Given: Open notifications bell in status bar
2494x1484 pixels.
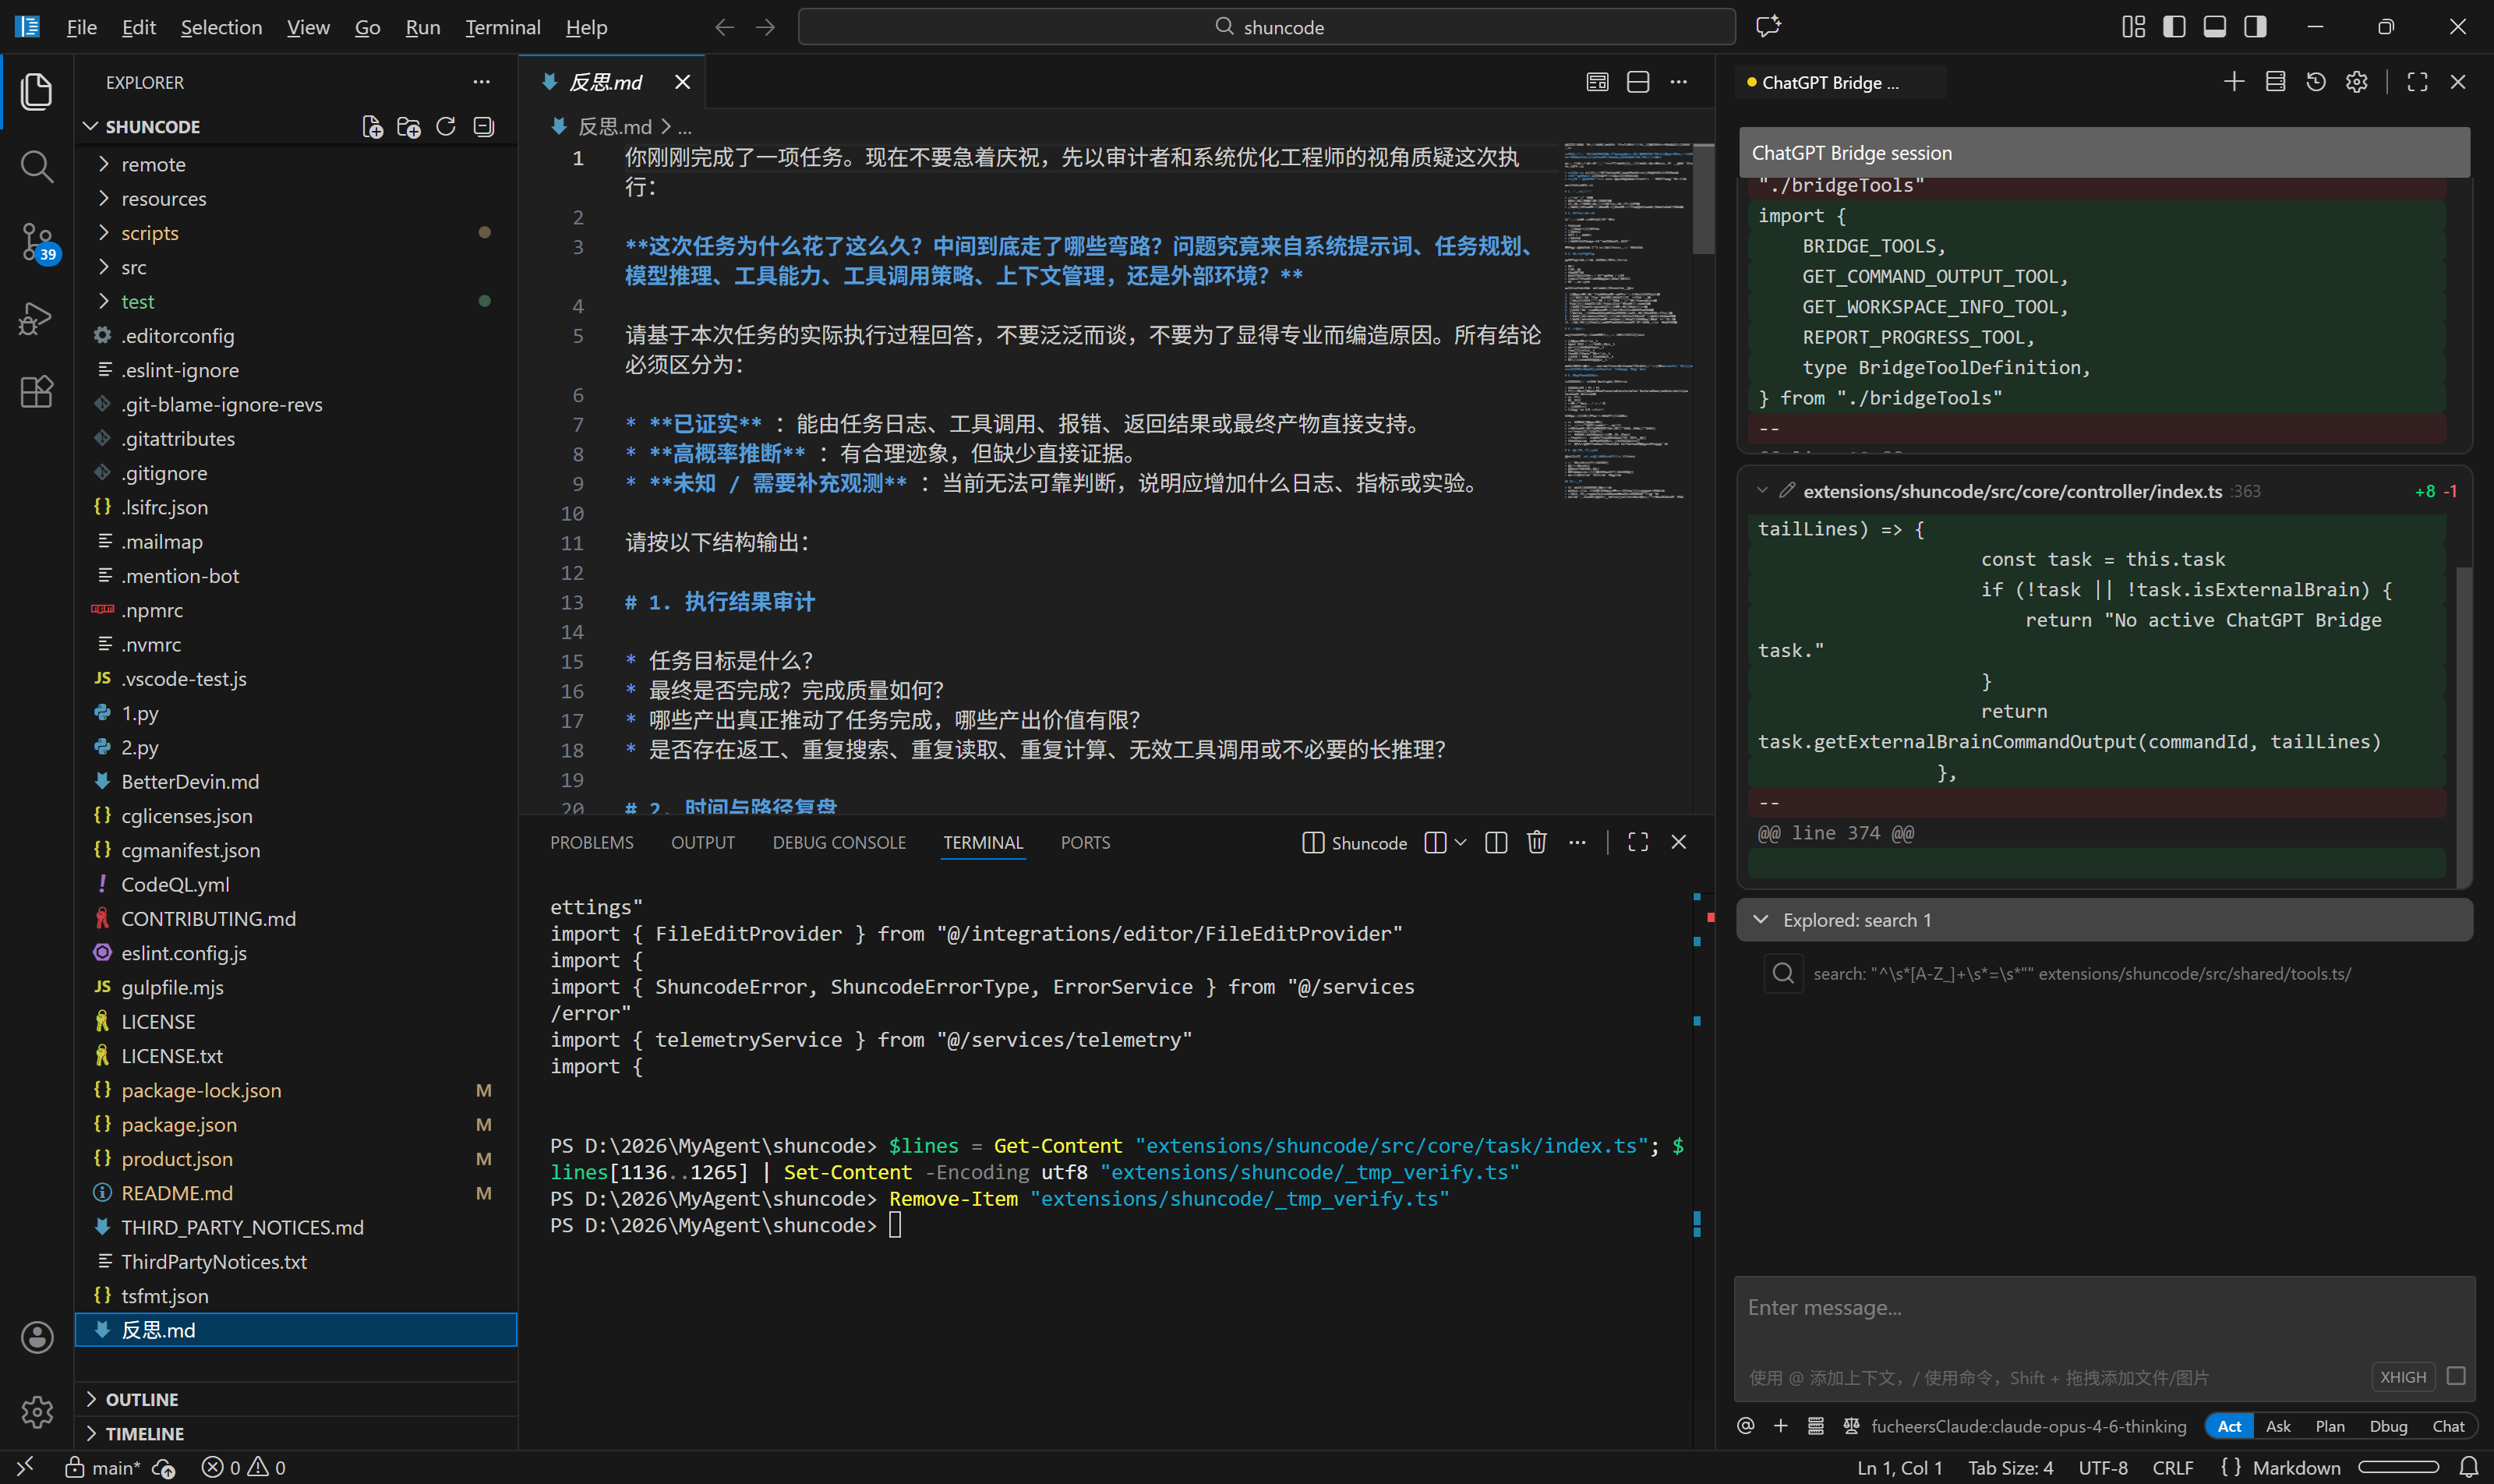Looking at the screenshot, I should [x=2469, y=1467].
